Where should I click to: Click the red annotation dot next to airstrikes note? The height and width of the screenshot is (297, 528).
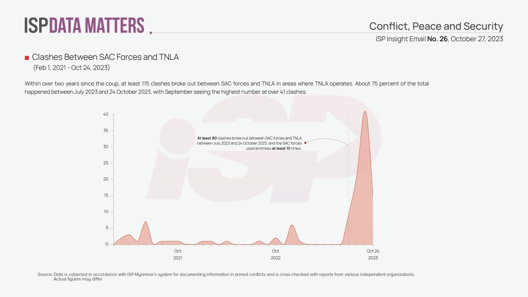pos(305,144)
